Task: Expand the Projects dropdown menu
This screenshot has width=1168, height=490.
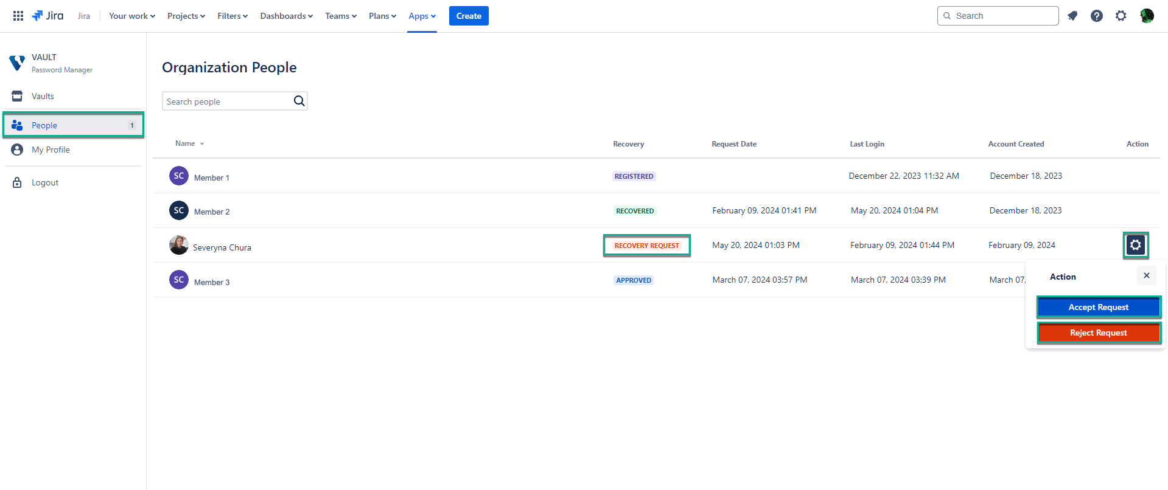Action: 186,16
